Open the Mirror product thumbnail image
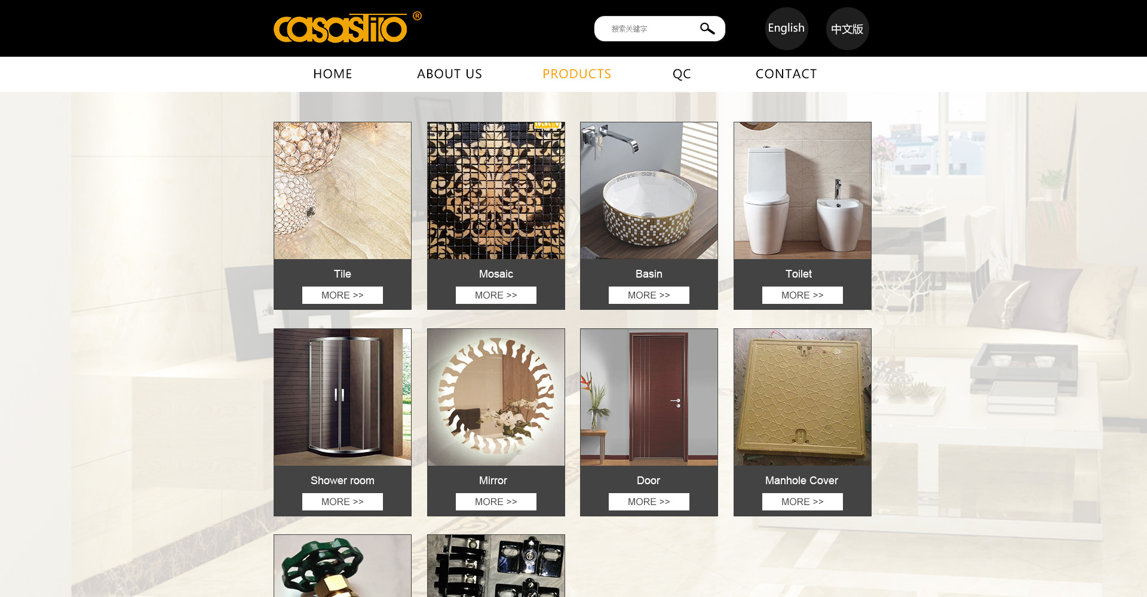Screen dimensions: 1147x597 (496, 397)
